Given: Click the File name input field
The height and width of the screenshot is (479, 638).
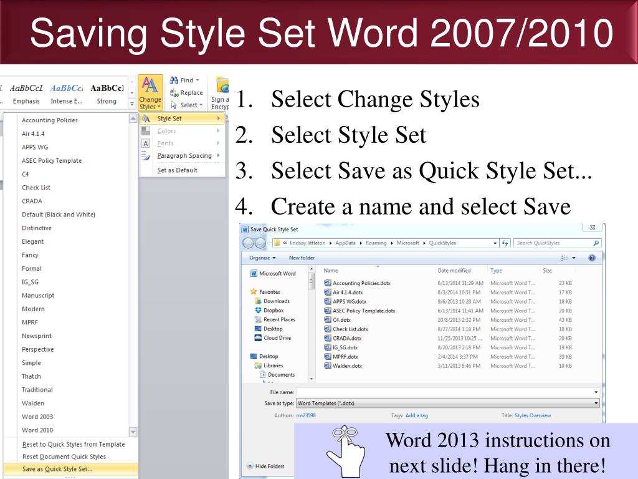Looking at the screenshot, I should 447,392.
